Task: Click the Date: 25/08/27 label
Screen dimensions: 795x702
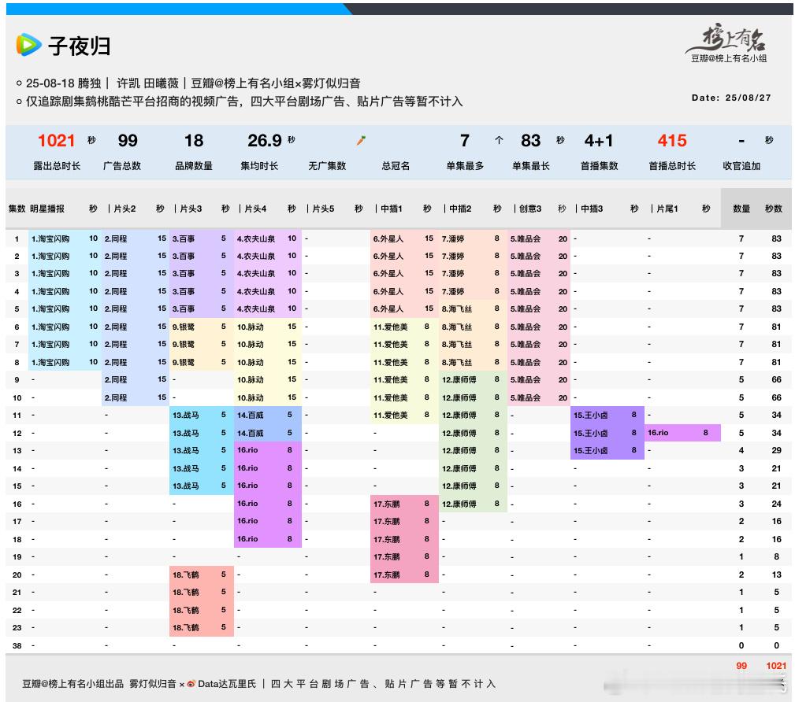Action: (x=730, y=98)
